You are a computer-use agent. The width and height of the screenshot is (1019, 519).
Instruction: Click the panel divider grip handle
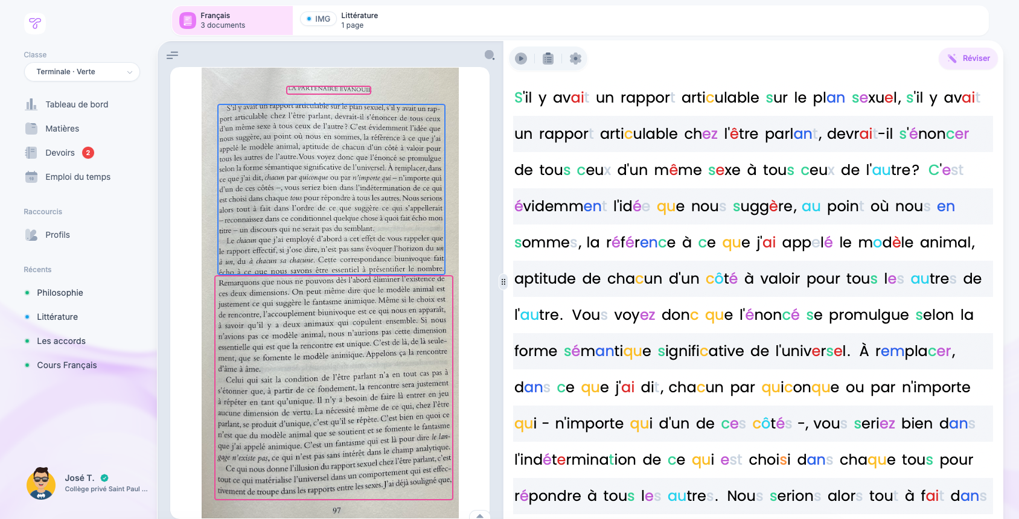pyautogui.click(x=503, y=281)
